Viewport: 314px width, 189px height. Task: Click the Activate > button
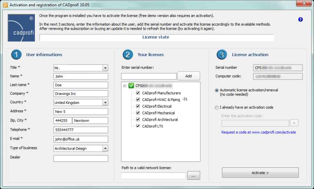[260, 173]
